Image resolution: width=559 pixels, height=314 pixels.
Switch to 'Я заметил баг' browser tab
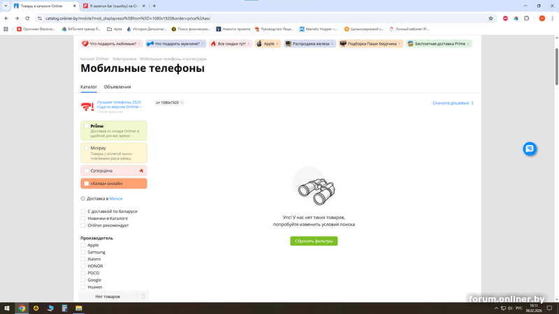[114, 6]
